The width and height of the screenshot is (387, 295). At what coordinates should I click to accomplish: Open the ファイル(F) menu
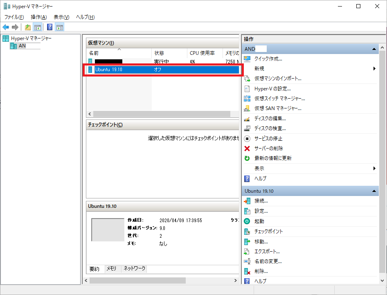(14, 17)
